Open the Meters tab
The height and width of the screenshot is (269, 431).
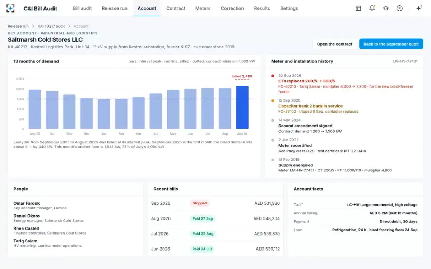coord(203,8)
